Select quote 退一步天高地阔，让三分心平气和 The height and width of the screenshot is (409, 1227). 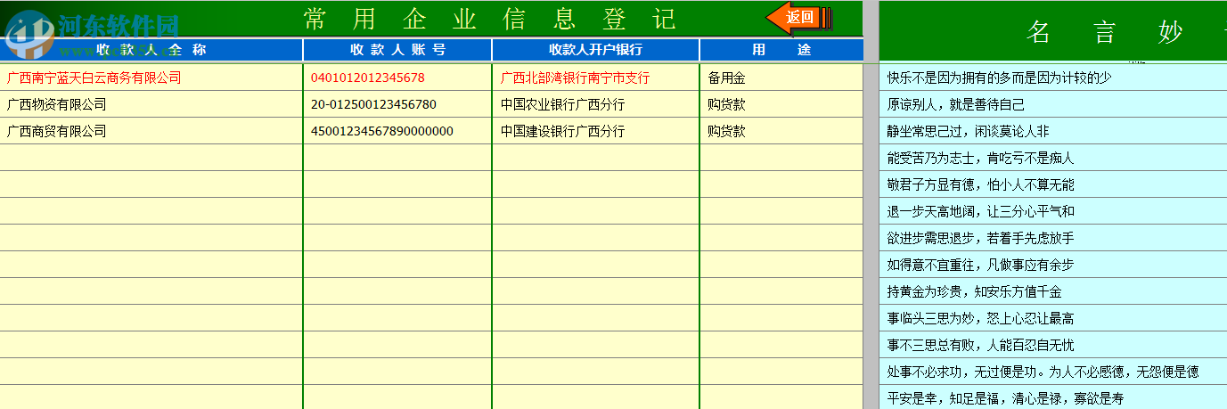(x=1053, y=211)
